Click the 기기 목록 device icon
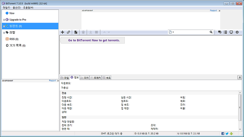Screen dimensions: 244x137 (x=7, y=45)
